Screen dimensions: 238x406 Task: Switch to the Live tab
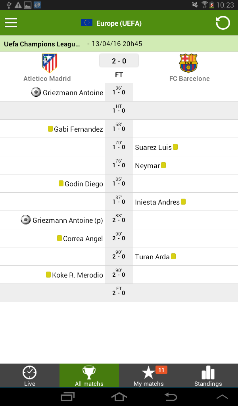pos(30,375)
